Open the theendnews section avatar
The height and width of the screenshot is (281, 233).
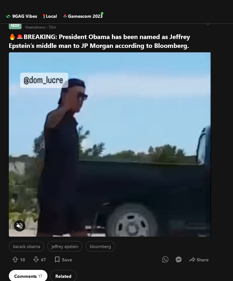(x=15, y=26)
